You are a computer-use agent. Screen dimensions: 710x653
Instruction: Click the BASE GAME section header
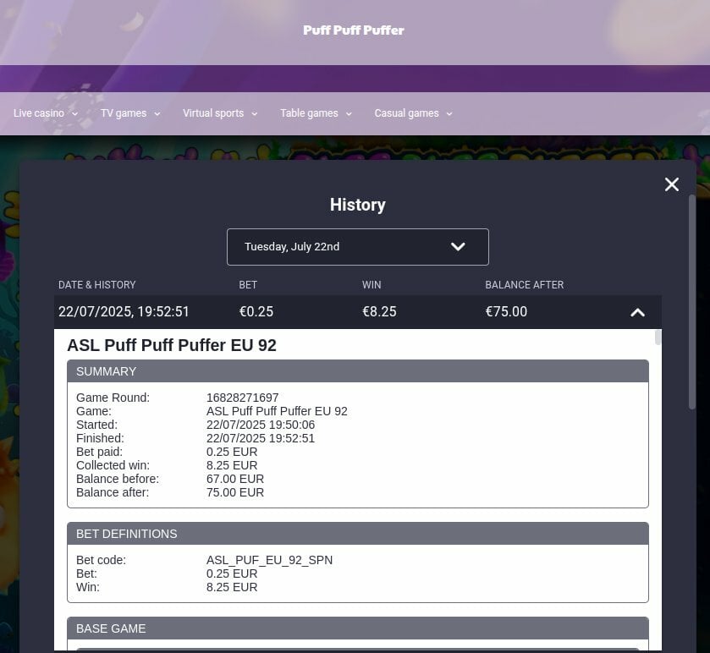[x=358, y=628]
